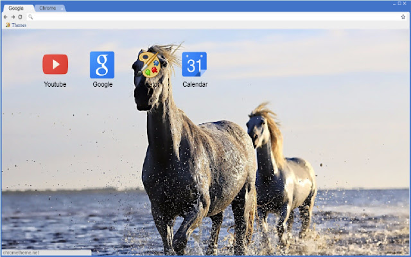Click the search magnifier in the address bar

coord(31,17)
